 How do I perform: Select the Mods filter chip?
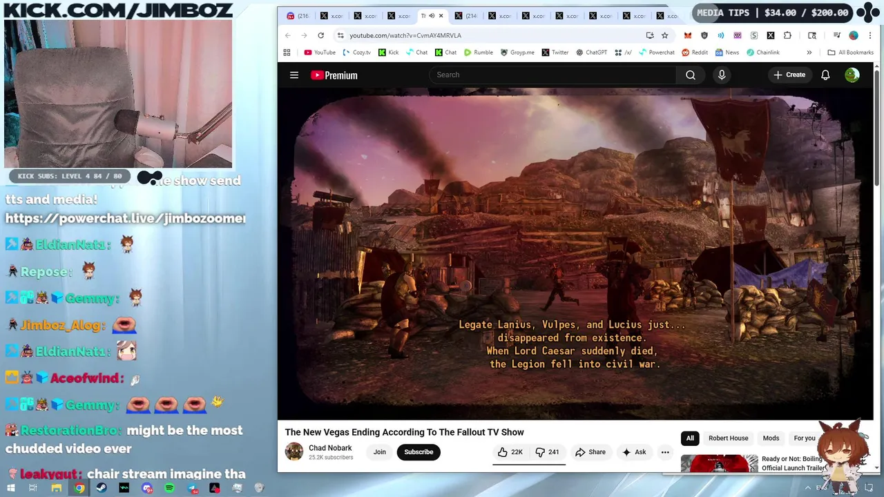tap(771, 438)
